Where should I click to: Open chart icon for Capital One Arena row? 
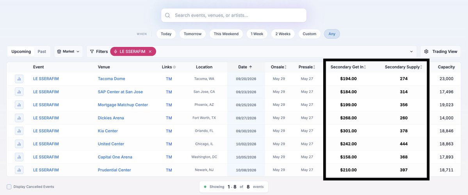tap(19, 157)
